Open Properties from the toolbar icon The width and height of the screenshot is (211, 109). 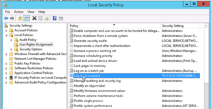pyautogui.click(x=40, y=18)
